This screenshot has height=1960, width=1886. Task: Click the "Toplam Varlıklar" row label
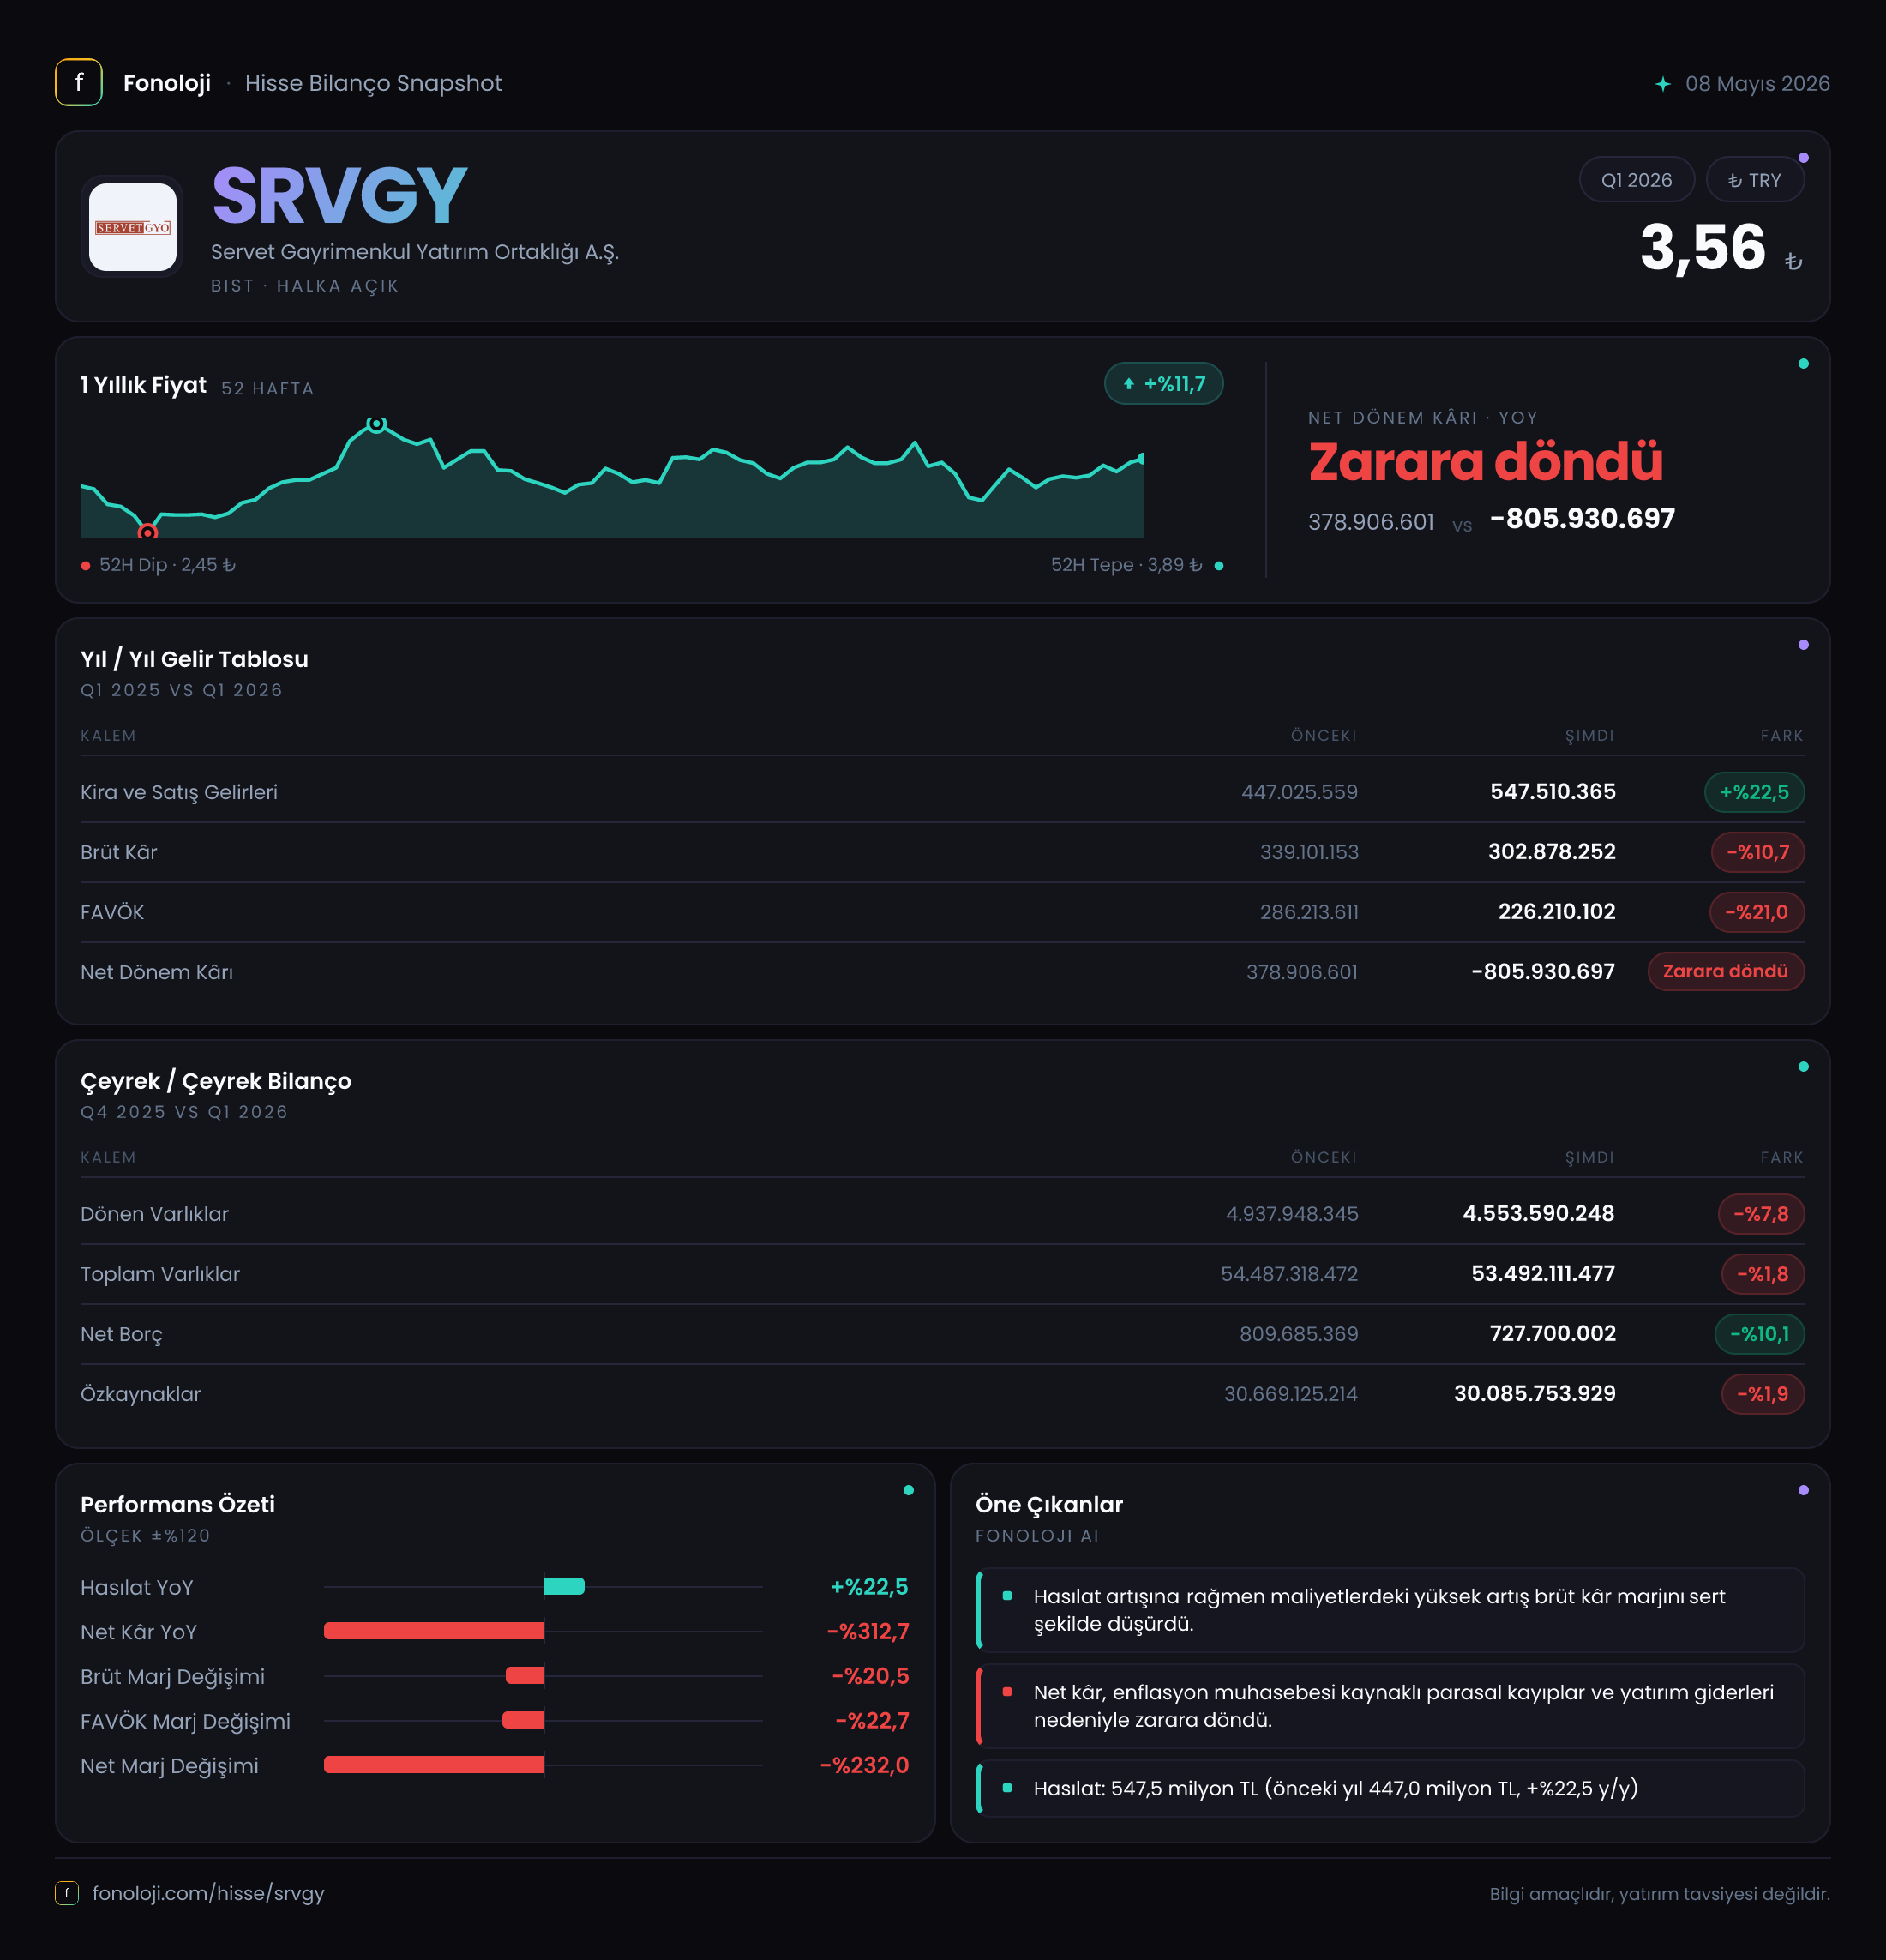pyautogui.click(x=160, y=1274)
